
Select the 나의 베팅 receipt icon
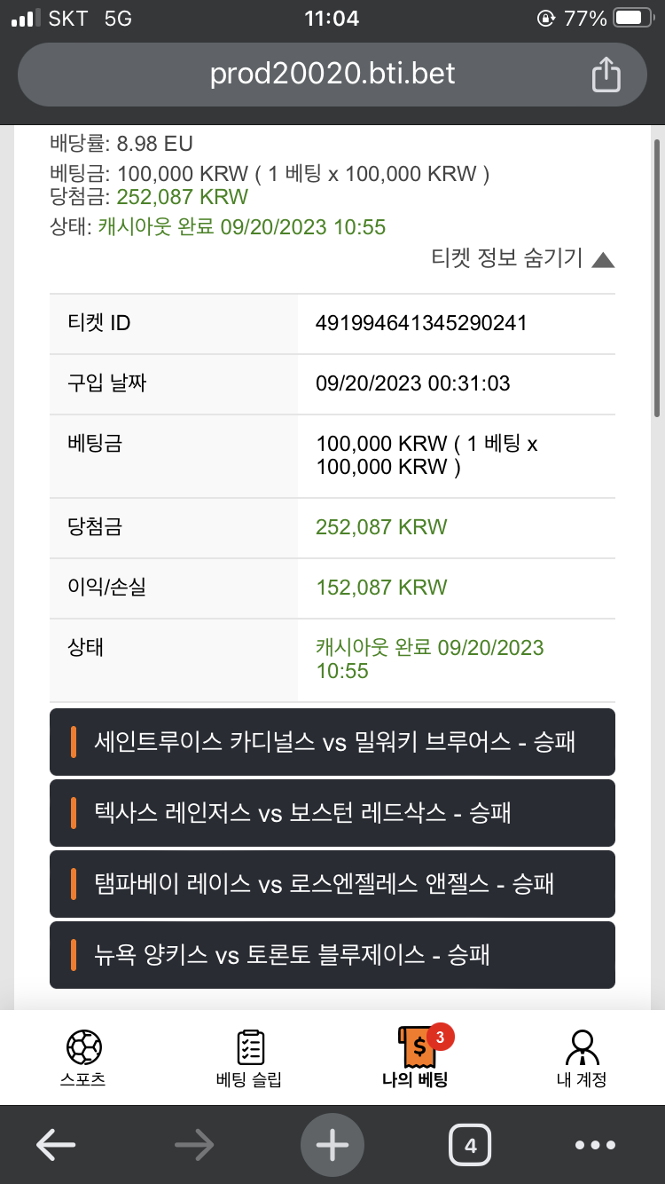coord(415,1048)
